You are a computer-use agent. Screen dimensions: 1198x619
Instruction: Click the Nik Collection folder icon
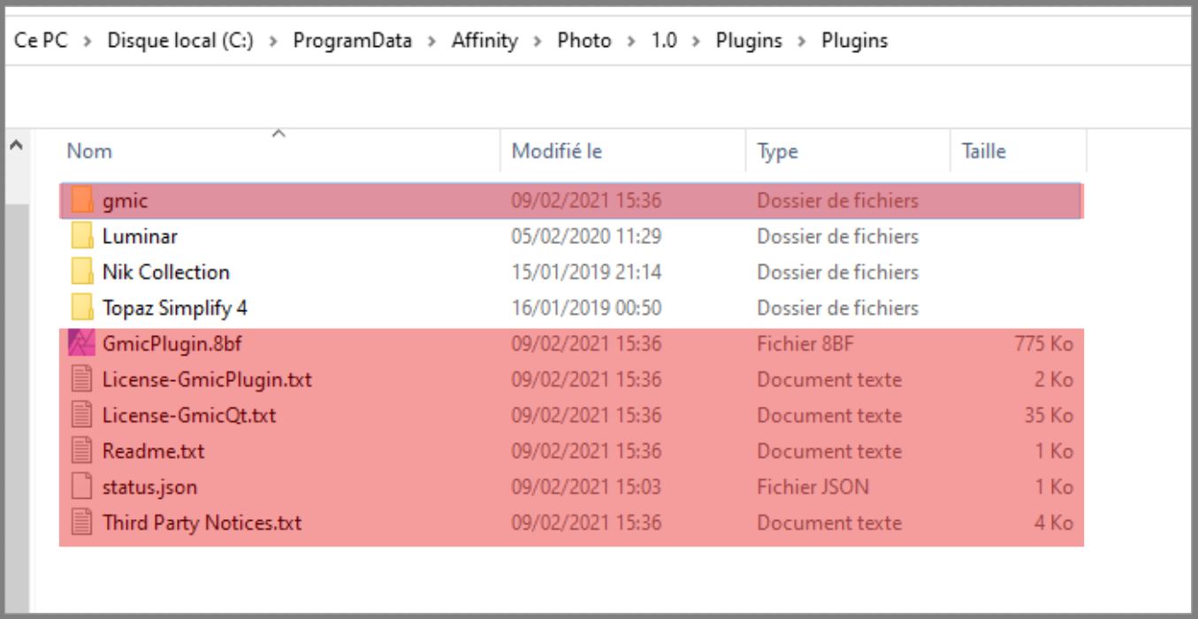81,272
